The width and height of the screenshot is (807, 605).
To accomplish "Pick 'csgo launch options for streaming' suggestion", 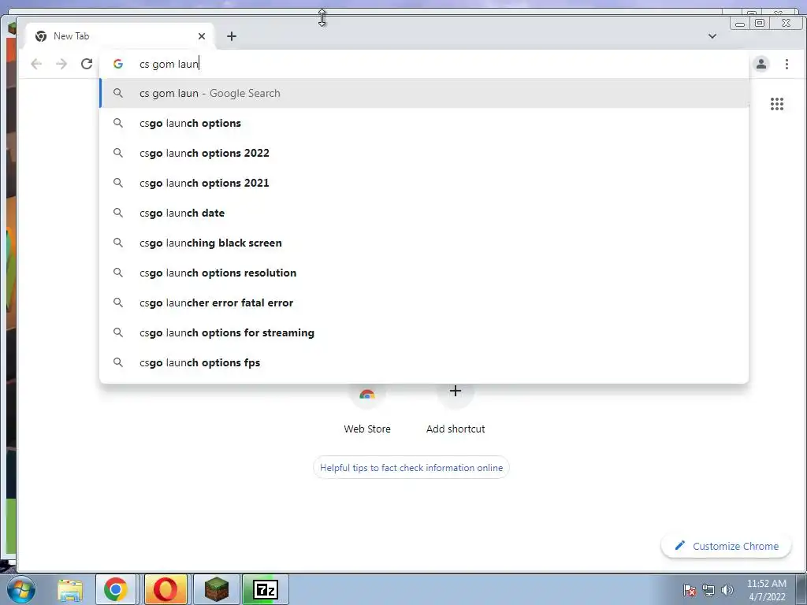I will pos(424,332).
